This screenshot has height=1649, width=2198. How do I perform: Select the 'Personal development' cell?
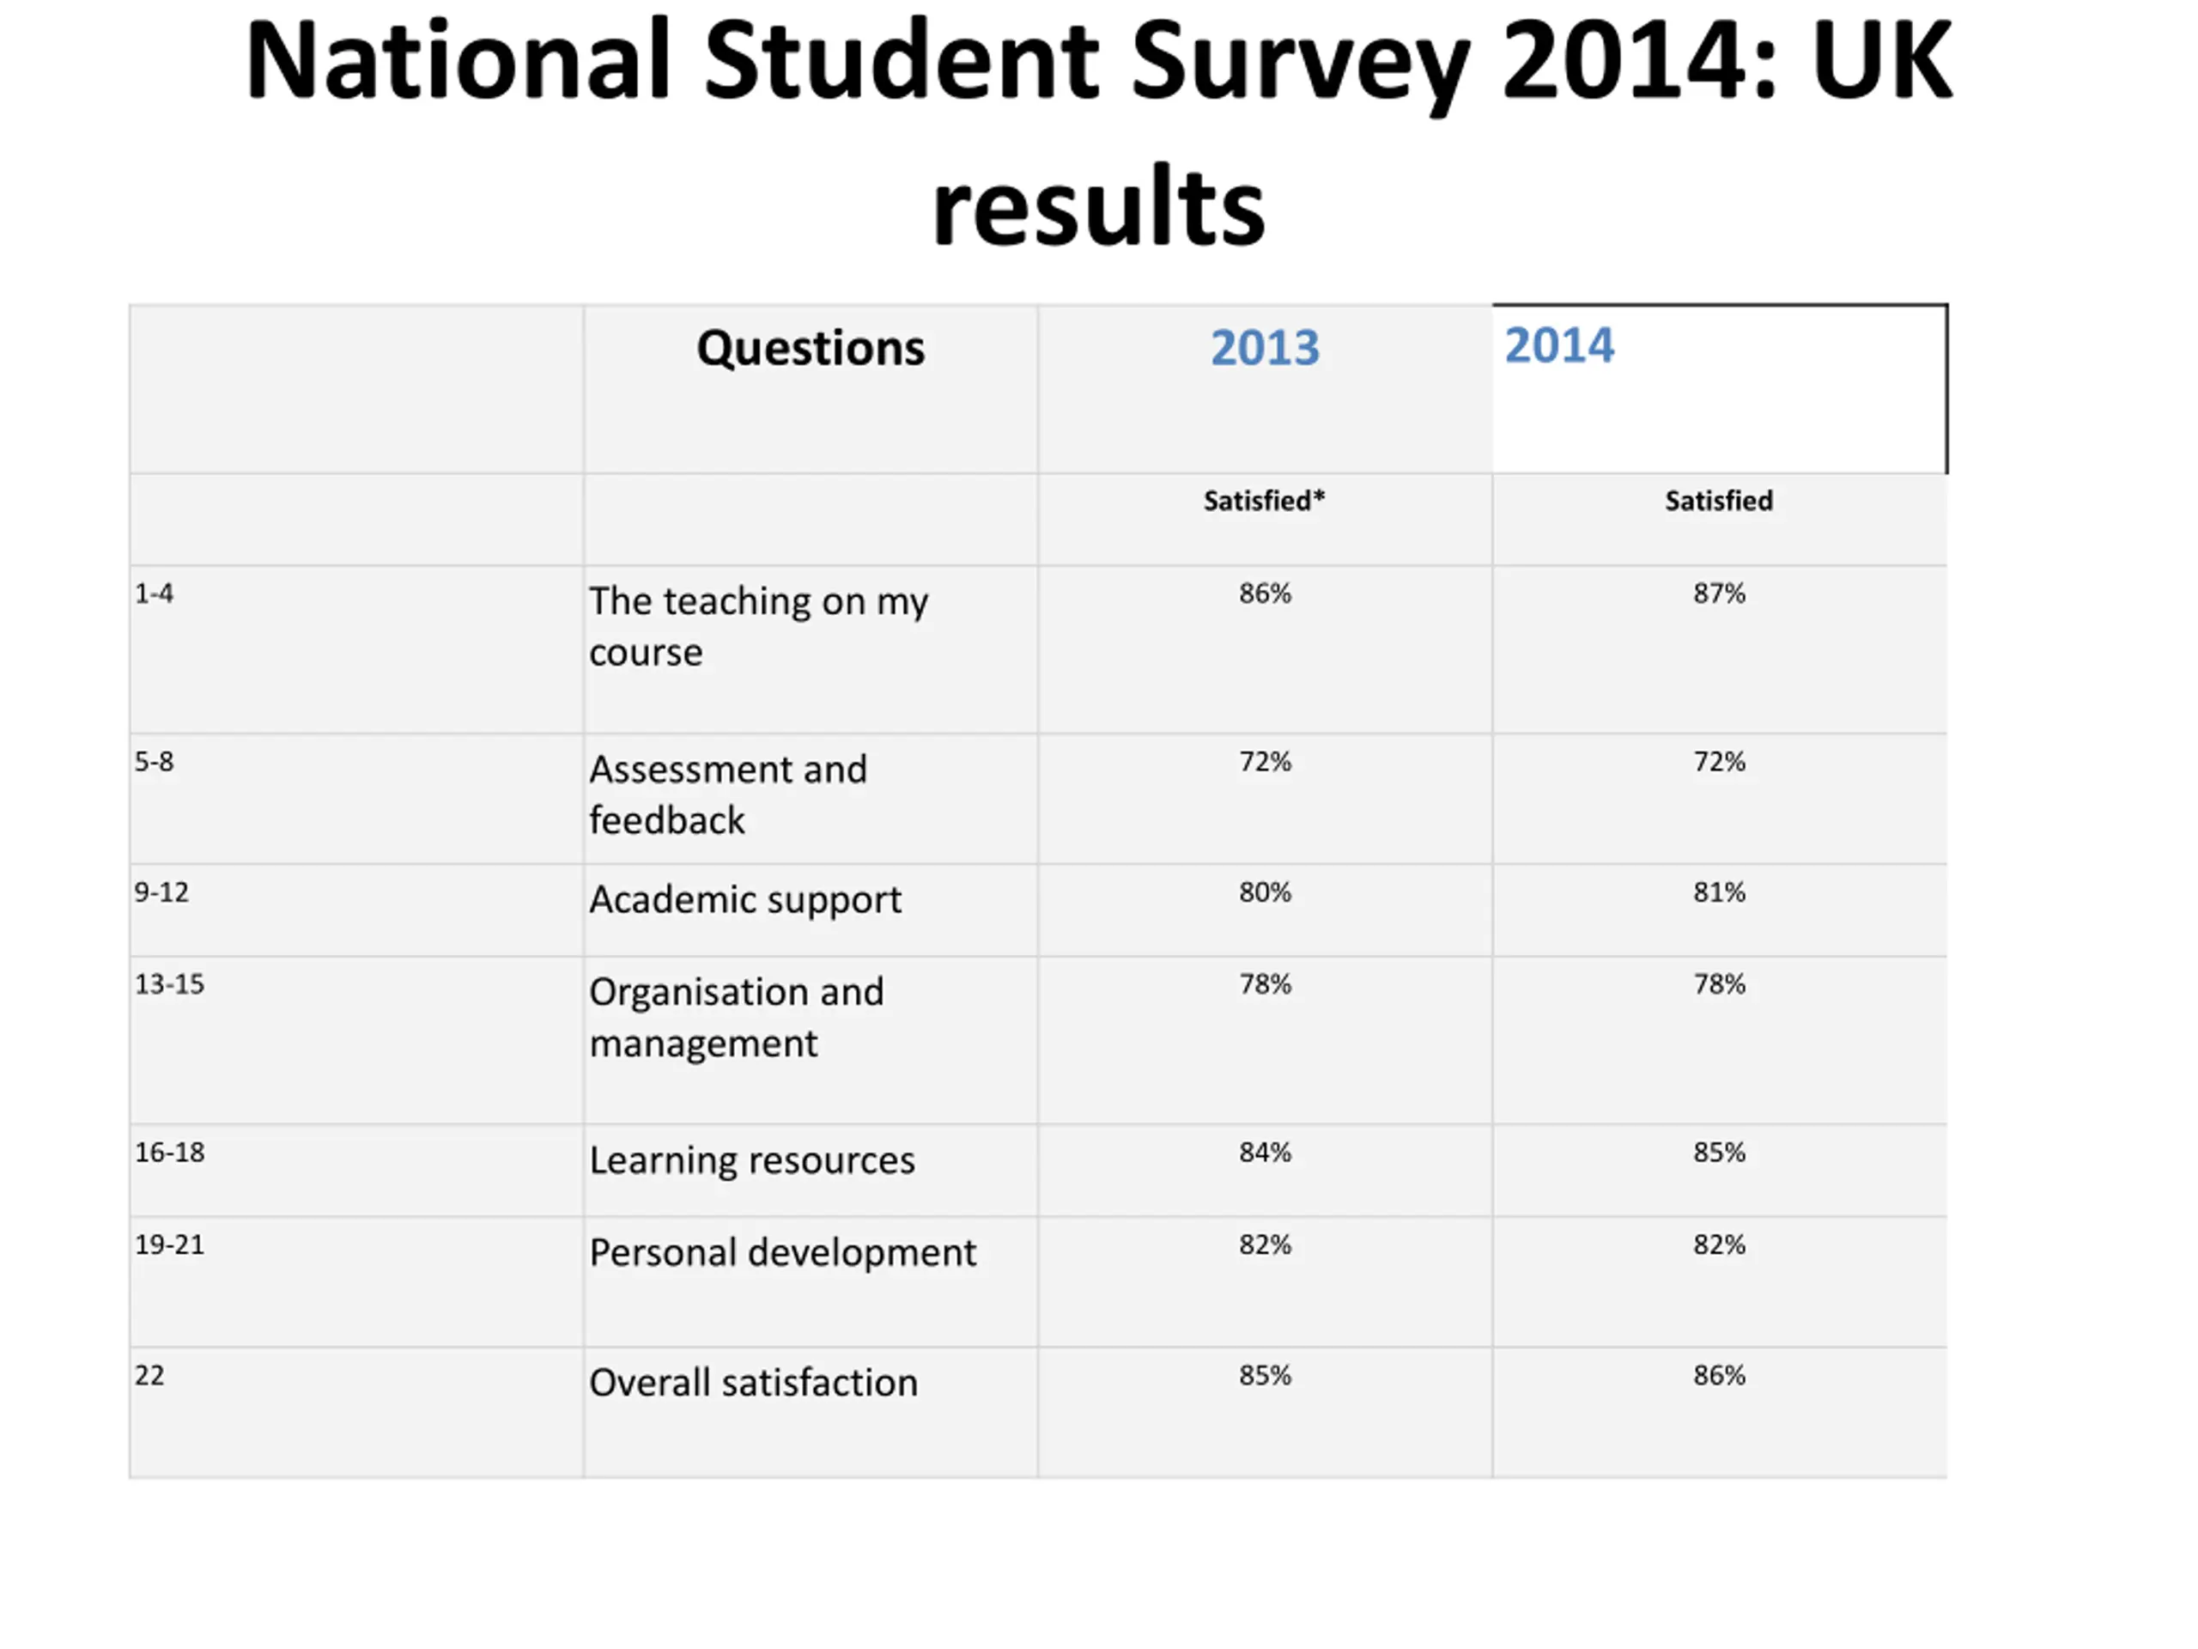pyautogui.click(x=811, y=1281)
